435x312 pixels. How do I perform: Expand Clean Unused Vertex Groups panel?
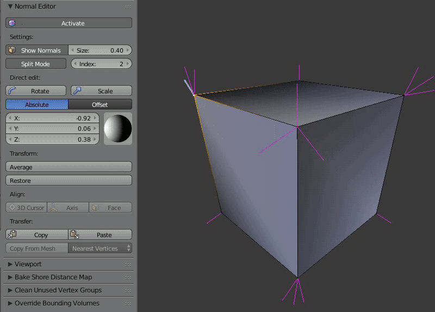coord(10,290)
